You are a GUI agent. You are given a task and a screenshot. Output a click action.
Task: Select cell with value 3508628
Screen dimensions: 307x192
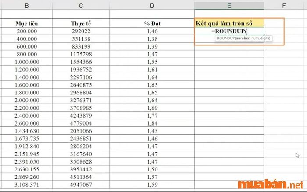(x=81, y=162)
